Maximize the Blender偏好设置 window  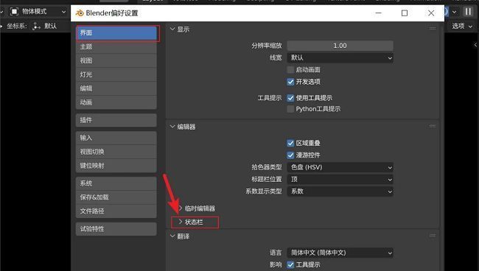pyautogui.click(x=405, y=13)
